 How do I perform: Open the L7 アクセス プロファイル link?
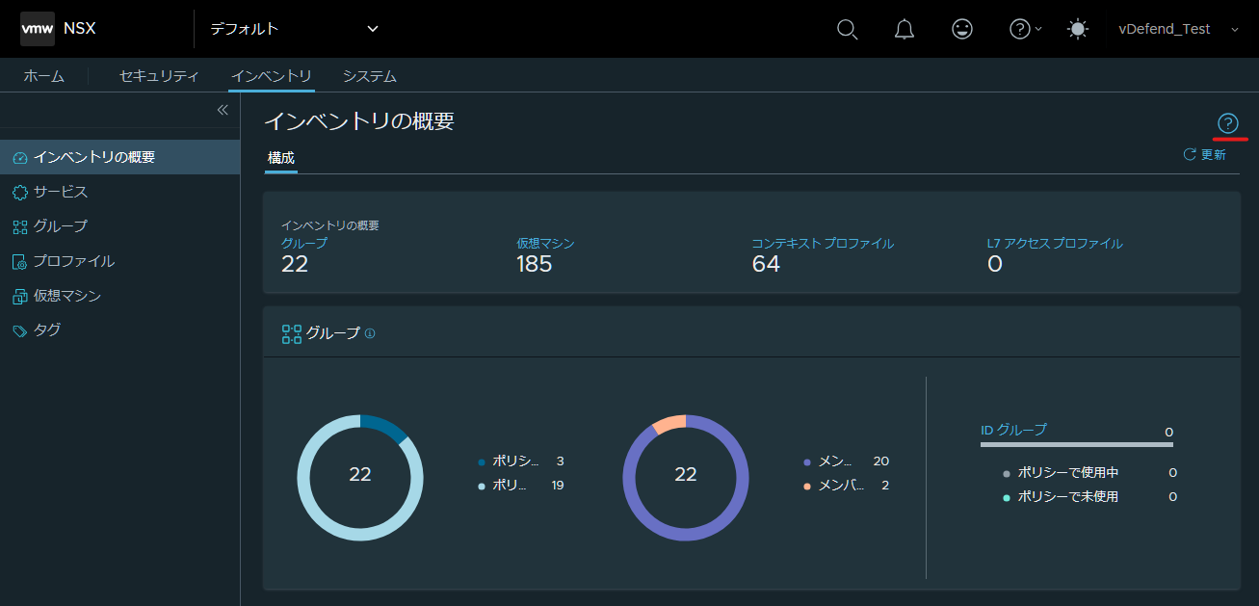pyautogui.click(x=1055, y=243)
